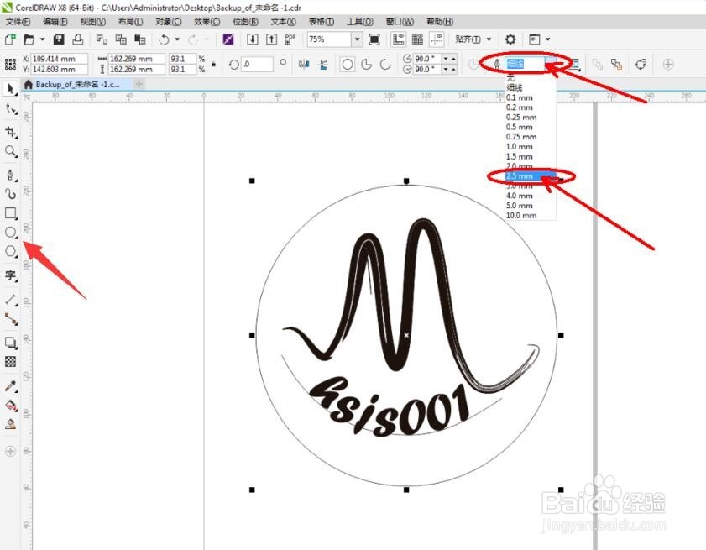Select the Text tool
Screen dimensions: 706x550
[x=11, y=275]
